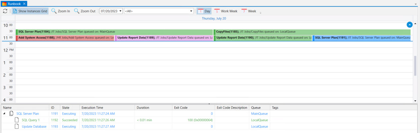Select Update Report Data[1190] appointment

[263, 38]
